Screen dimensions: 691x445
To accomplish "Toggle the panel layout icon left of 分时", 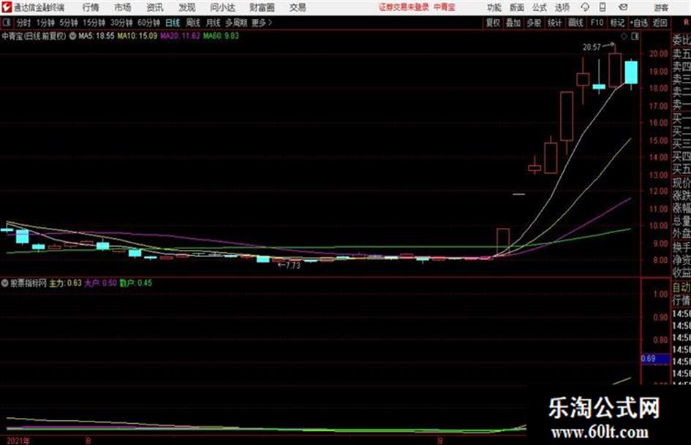I will coord(6,22).
